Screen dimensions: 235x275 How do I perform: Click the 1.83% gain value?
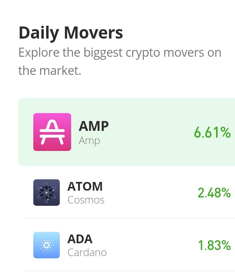point(214,245)
